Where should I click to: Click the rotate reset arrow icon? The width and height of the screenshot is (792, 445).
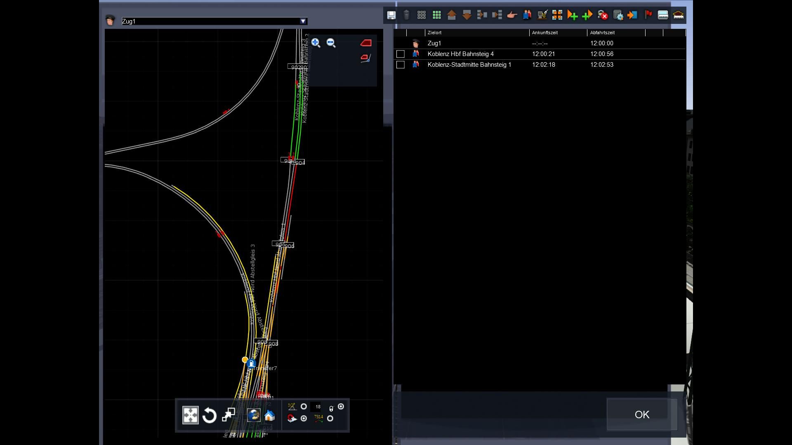210,415
